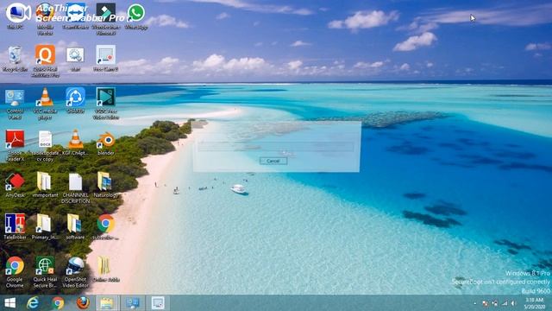
Task: Open the Windows Start button
Action: 9,303
